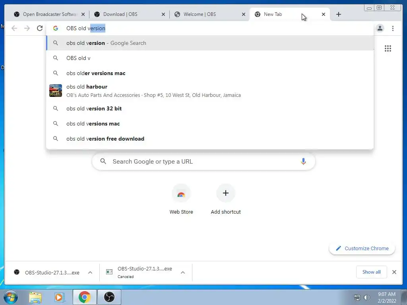The height and width of the screenshot is (305, 407).
Task: Click the 'Search Google or type a URL' box
Action: click(203, 162)
